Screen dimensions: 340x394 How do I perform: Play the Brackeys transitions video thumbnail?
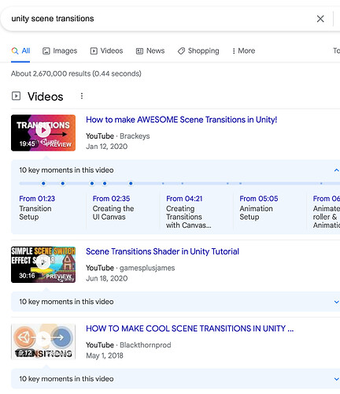(x=43, y=133)
